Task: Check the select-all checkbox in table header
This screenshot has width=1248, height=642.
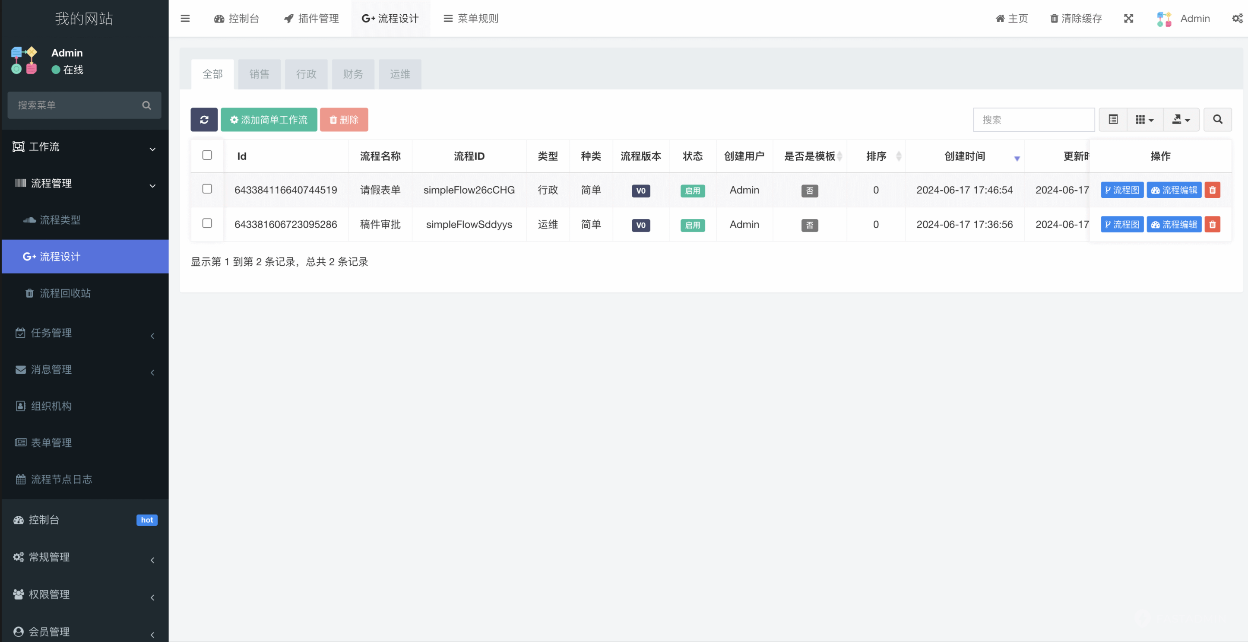Action: point(207,155)
